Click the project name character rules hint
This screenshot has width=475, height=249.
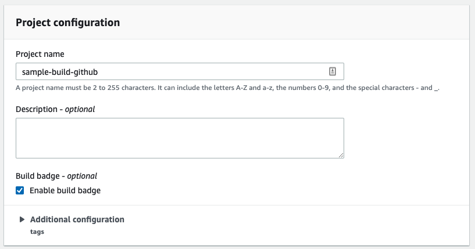227,88
